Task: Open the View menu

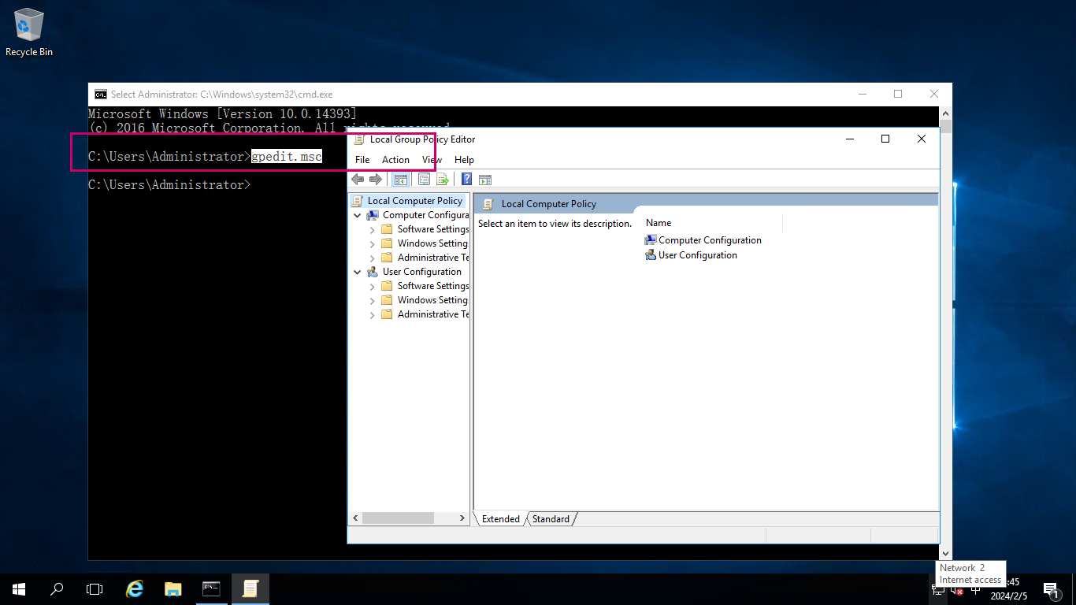Action: click(x=432, y=160)
